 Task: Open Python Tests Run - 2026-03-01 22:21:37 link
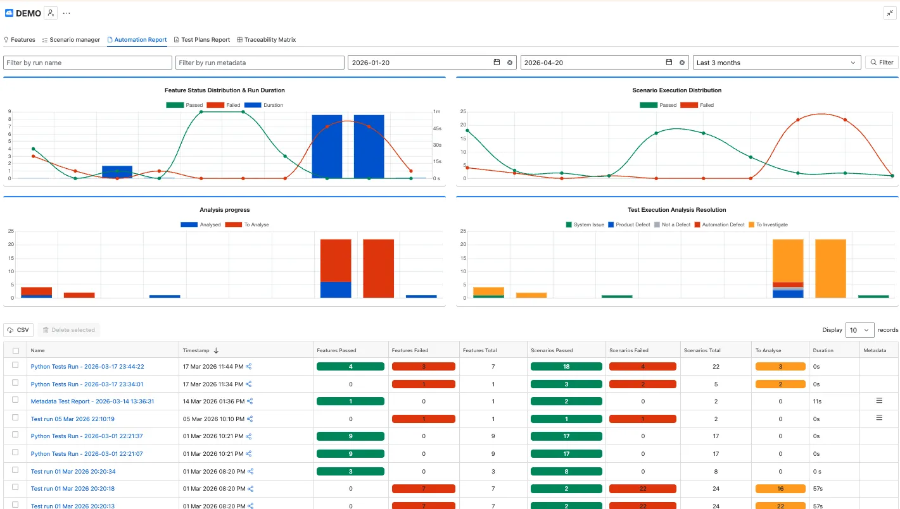click(87, 436)
